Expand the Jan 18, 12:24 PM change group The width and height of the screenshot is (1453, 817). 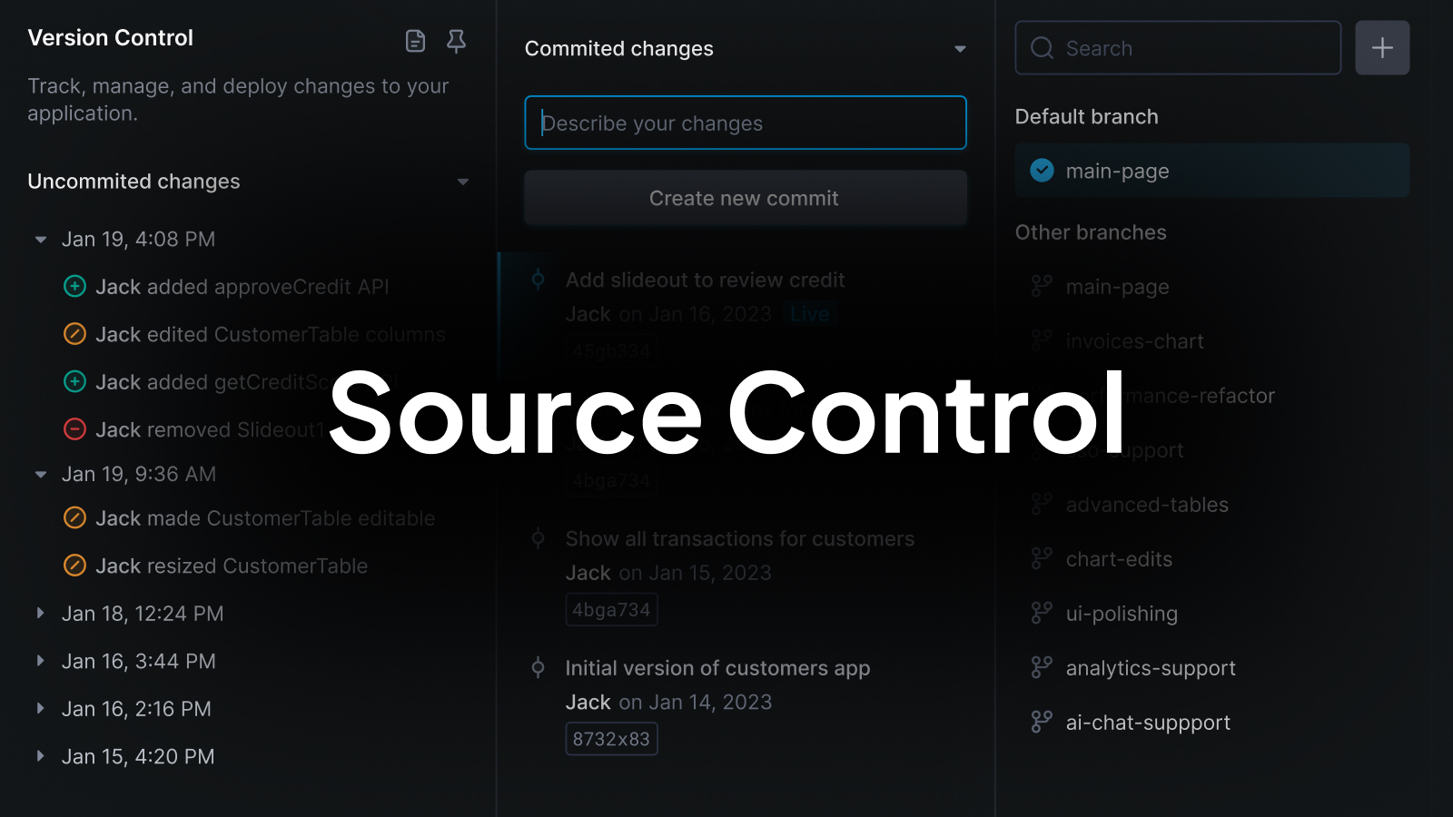[x=40, y=613]
